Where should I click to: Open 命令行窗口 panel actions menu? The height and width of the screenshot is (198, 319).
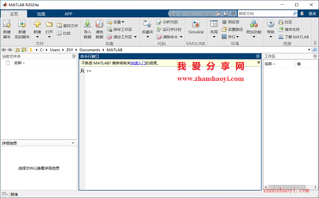click(x=258, y=56)
